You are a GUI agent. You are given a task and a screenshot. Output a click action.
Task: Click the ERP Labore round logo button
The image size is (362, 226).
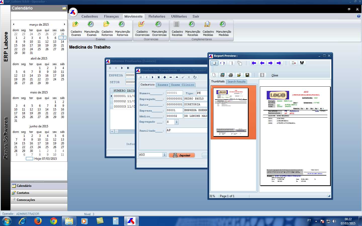[x=73, y=12]
